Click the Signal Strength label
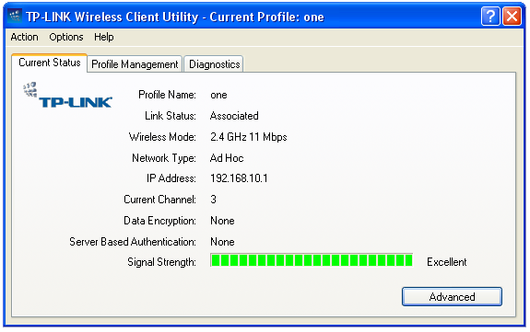Image resolution: width=530 pixels, height=332 pixels. pos(161,262)
